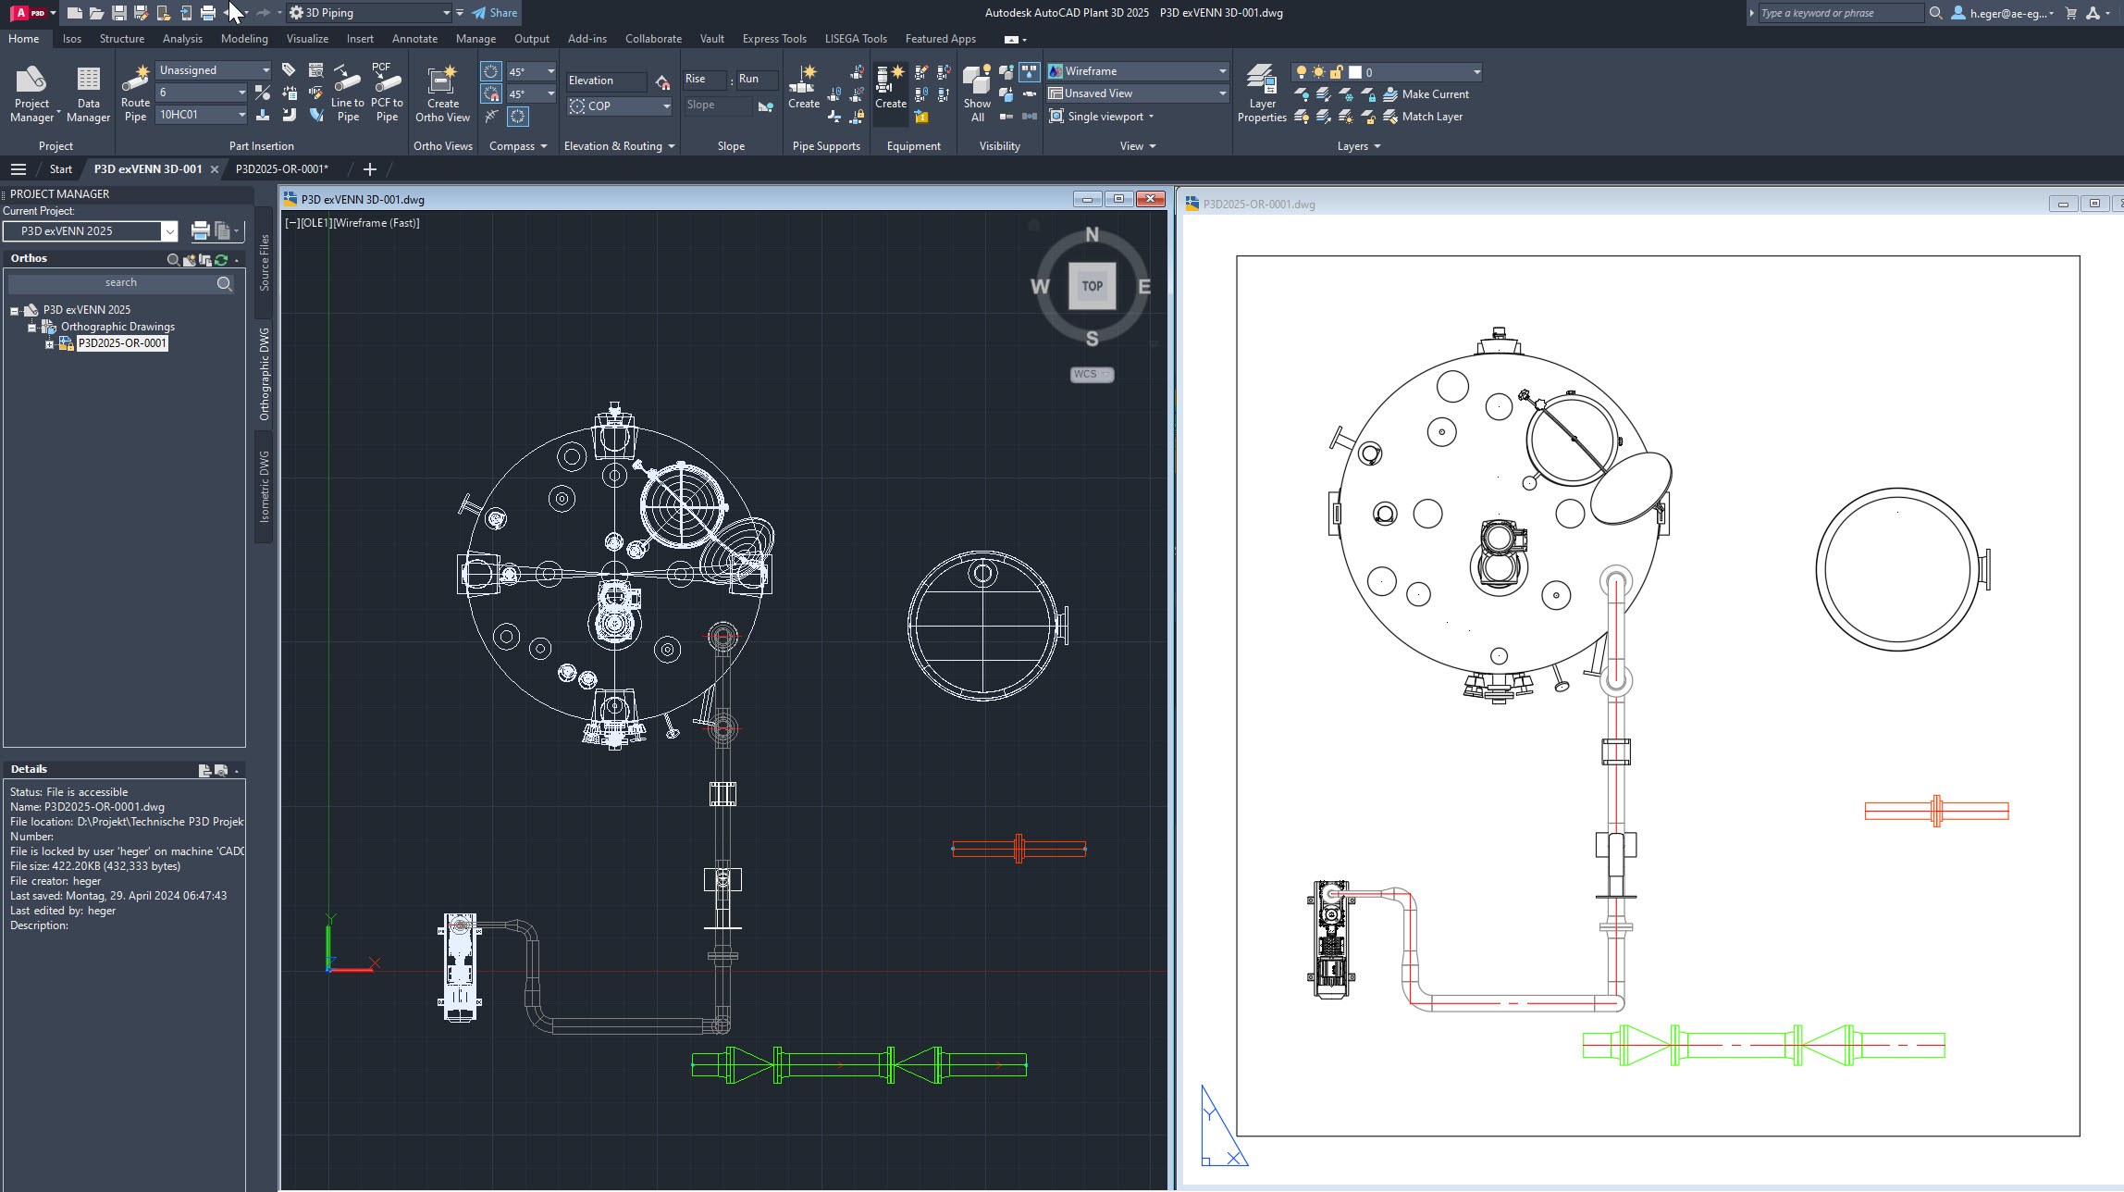Click the Orthos search field

pos(121,282)
